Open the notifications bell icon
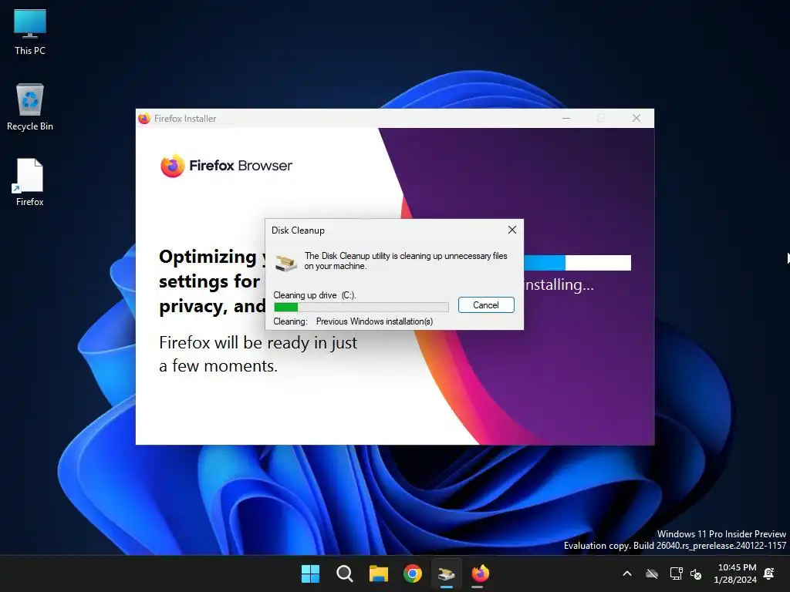Screen dimensions: 790x592 pyautogui.click(x=769, y=573)
